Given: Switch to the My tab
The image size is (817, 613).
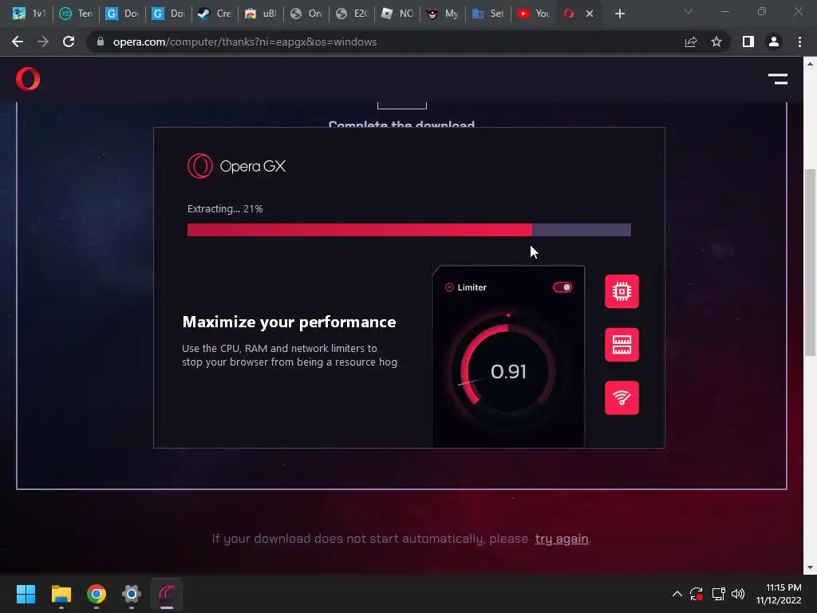Looking at the screenshot, I should click(442, 14).
